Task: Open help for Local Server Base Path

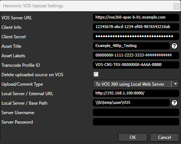Action: click(x=174, y=103)
